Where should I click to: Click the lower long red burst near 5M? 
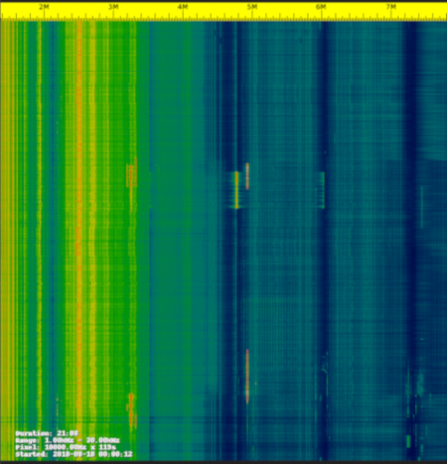(247, 376)
